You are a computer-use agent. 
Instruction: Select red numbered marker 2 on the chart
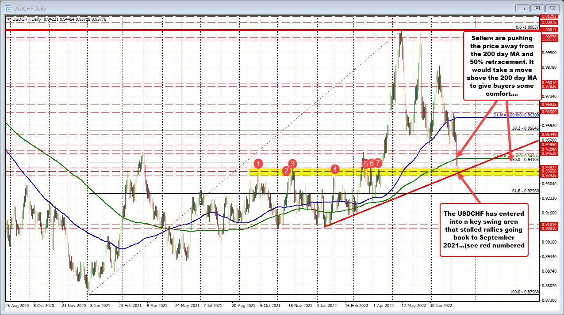click(x=286, y=171)
